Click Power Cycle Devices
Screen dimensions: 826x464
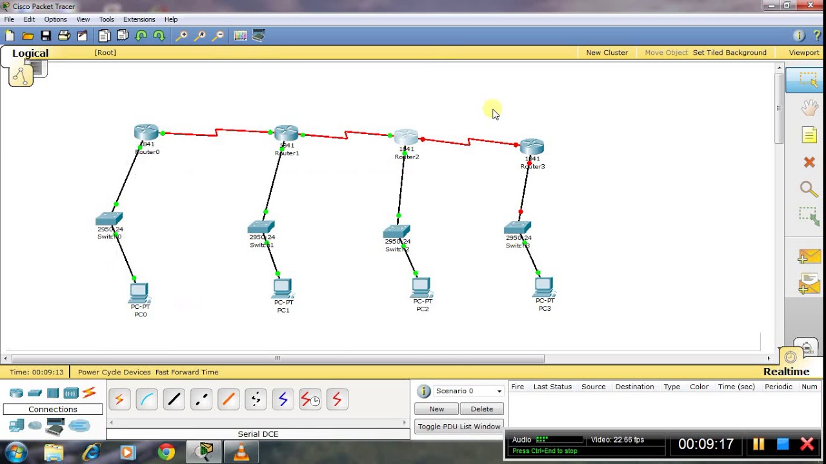(x=114, y=372)
